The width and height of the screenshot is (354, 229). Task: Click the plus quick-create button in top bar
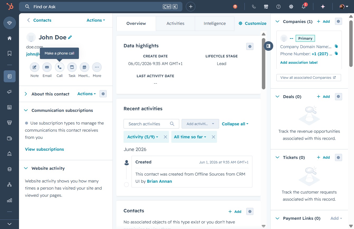(191, 7)
